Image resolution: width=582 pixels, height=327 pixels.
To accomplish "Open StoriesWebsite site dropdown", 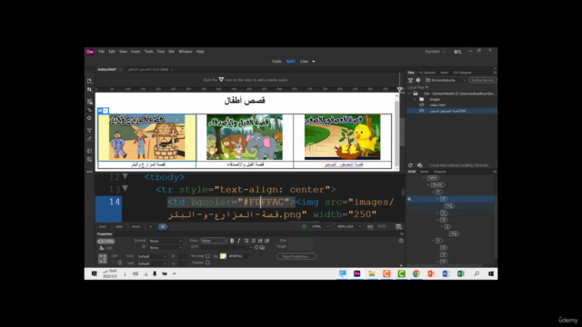I will (446, 80).
